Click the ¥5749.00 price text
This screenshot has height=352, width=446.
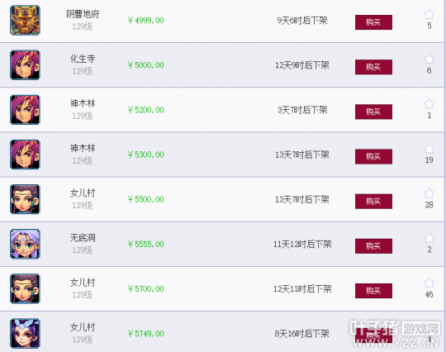pyautogui.click(x=145, y=334)
